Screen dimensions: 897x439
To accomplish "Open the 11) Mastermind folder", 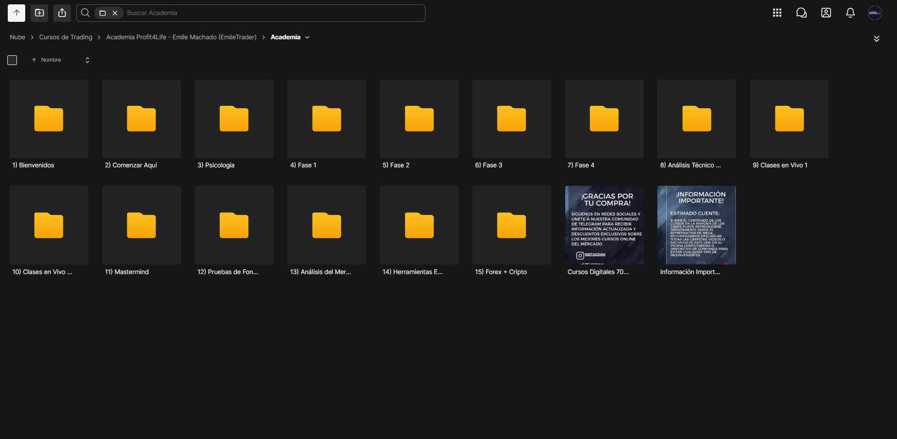I will click(x=142, y=231).
